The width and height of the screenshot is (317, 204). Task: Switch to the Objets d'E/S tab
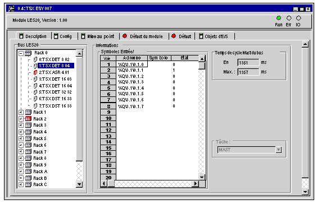[215, 36]
